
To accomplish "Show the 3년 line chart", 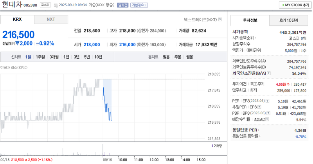I will 76,57.
